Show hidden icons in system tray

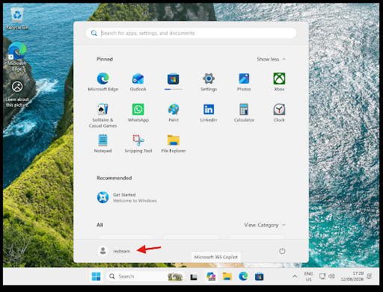(295, 276)
